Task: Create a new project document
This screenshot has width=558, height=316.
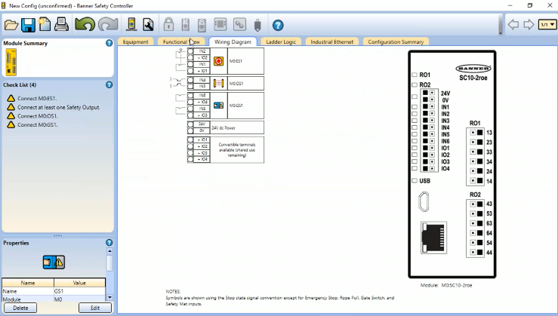Action: [45, 25]
